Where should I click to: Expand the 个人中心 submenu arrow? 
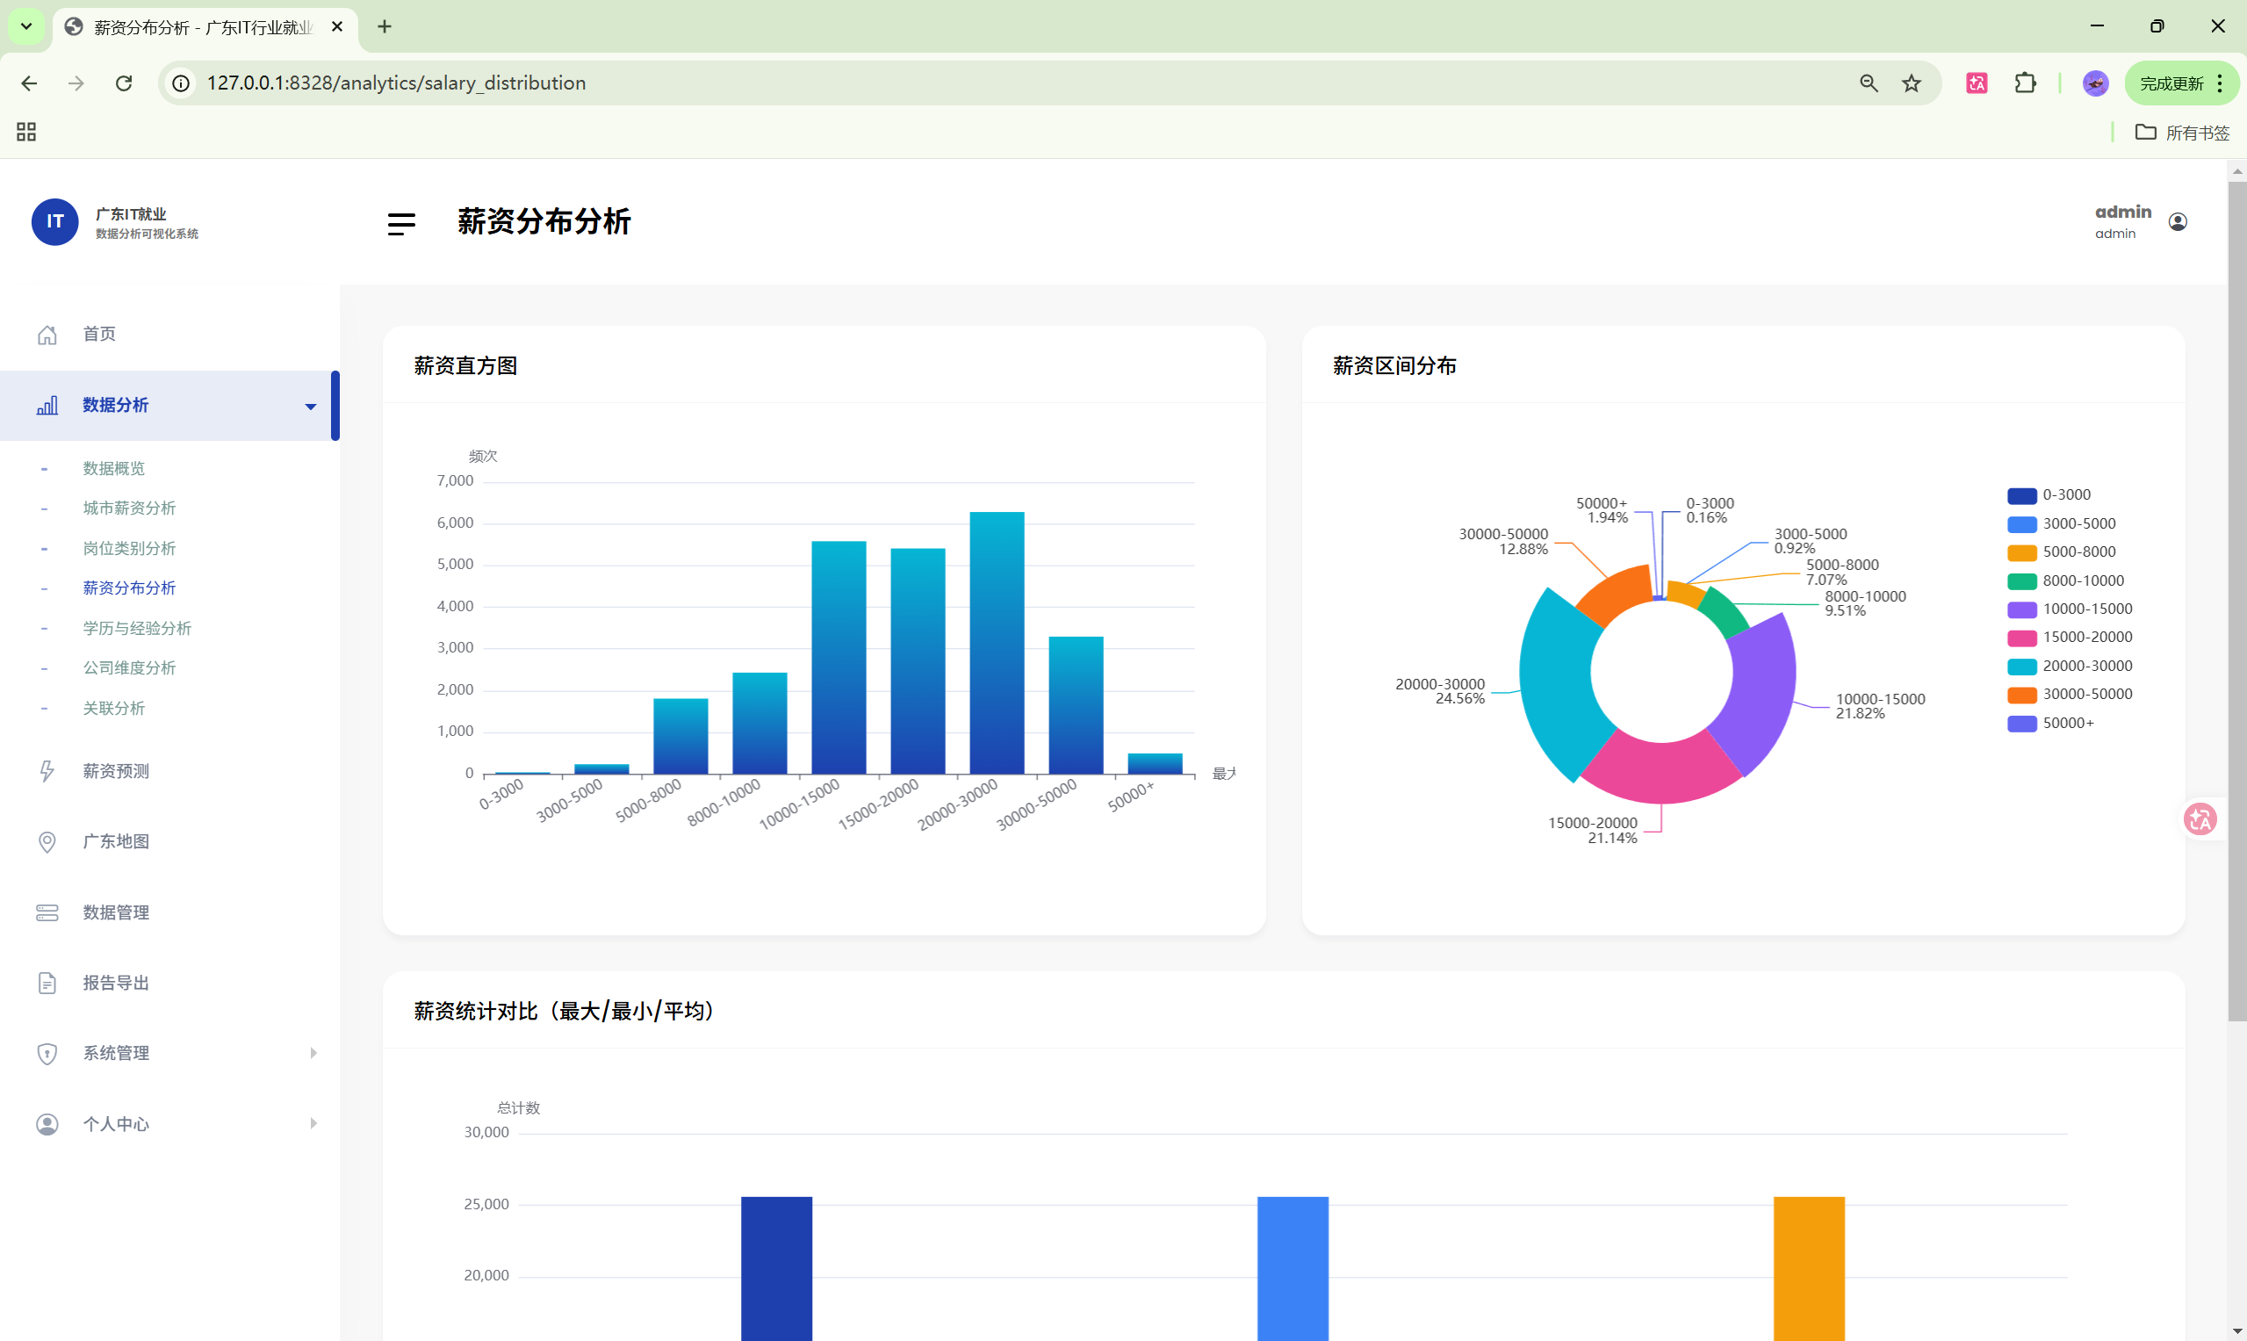pyautogui.click(x=313, y=1124)
